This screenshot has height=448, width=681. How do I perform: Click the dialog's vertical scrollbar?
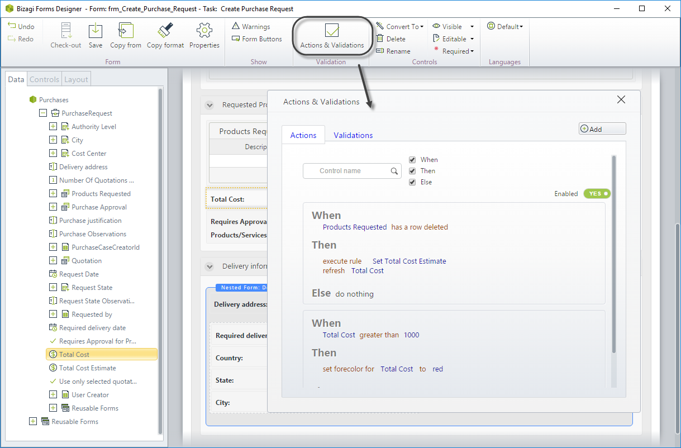[x=613, y=254]
